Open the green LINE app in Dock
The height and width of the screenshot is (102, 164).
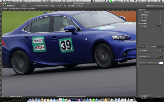click(x=93, y=100)
